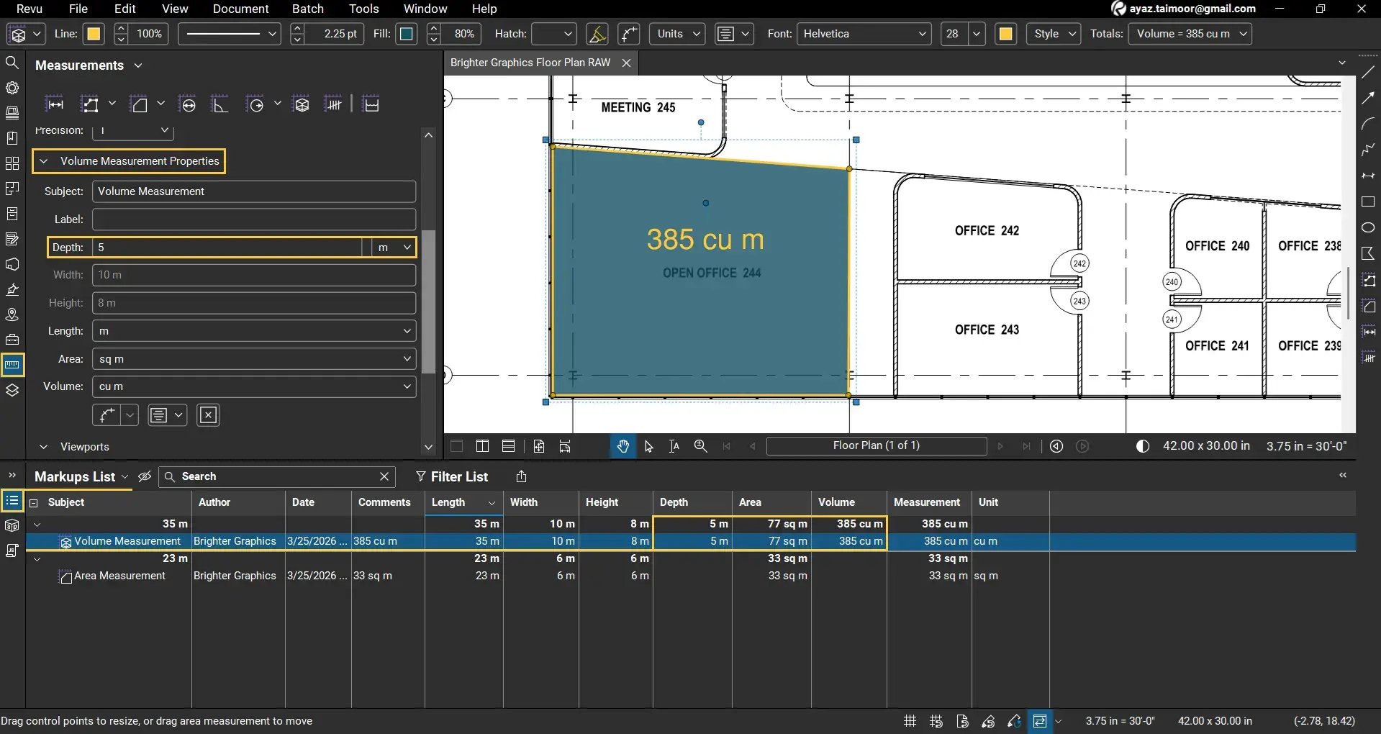Viewport: 1381px width, 734px height.
Task: Click the yellow line color swatch
Action: tap(94, 34)
